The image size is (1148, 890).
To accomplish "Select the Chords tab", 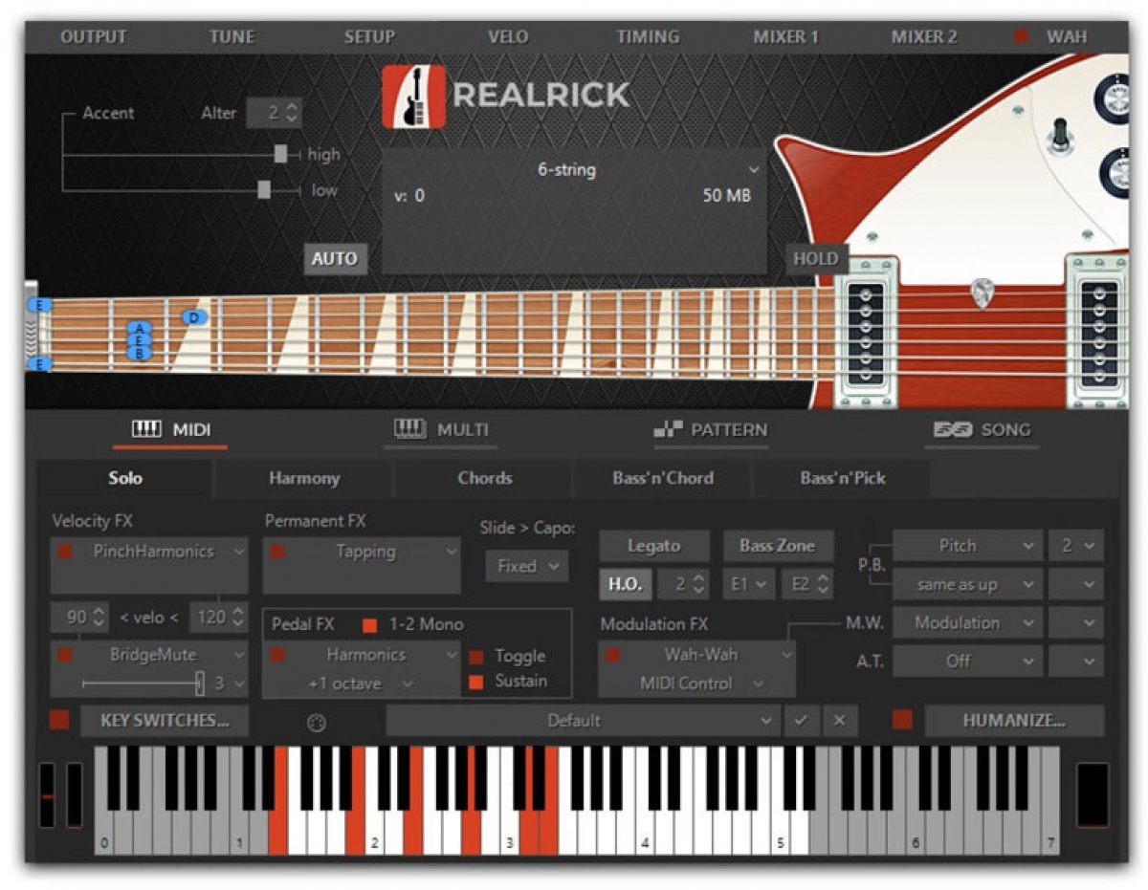I will coord(485,478).
